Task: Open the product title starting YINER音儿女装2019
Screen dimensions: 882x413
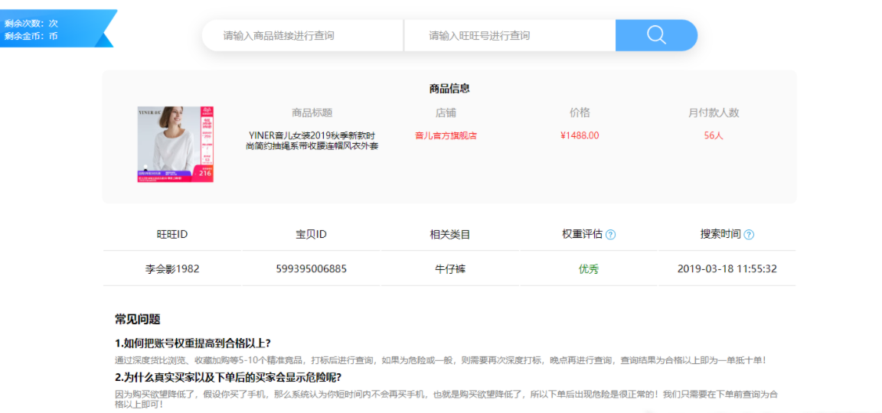Action: tap(312, 141)
